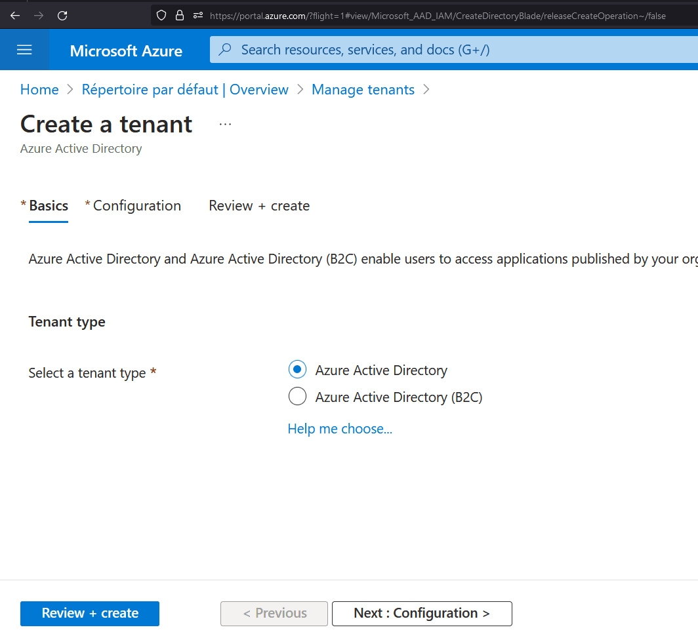This screenshot has height=638, width=698.
Task: Open Répertoire par défaut Overview breadcrumb
Action: coord(185,90)
